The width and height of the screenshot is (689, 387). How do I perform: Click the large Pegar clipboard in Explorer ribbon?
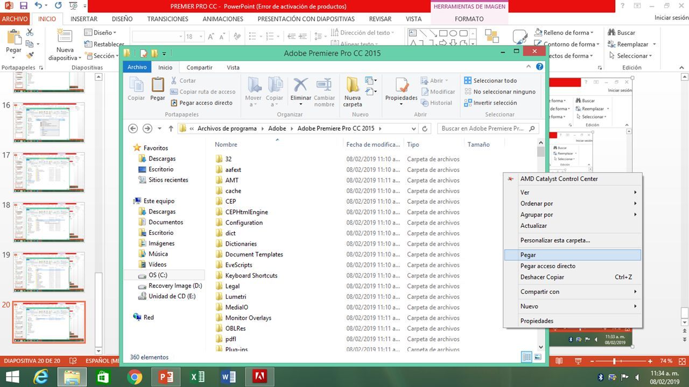point(158,85)
